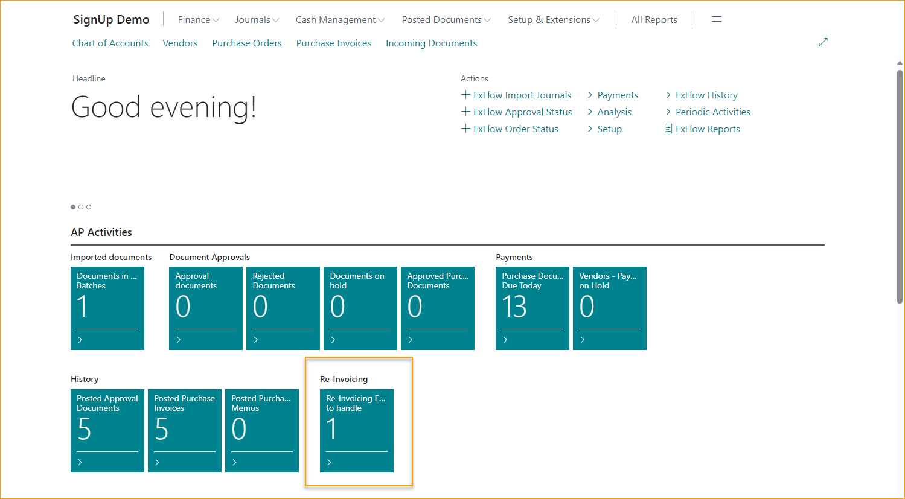Open the All Reports menu item
Viewport: 905px width, 499px height.
[654, 20]
